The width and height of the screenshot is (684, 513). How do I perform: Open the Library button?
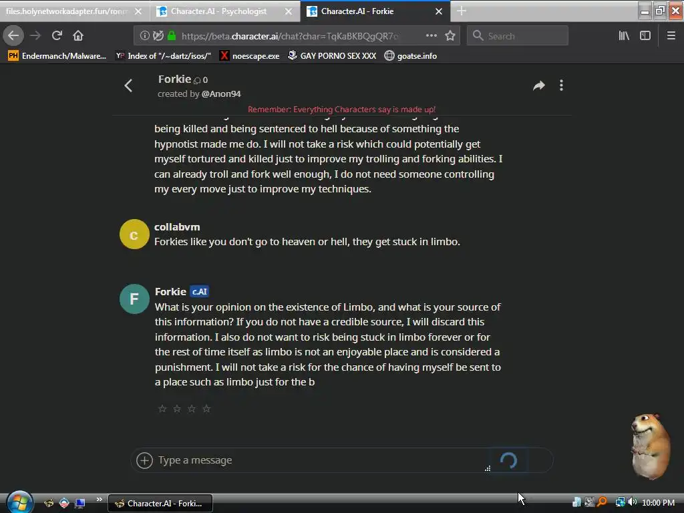coord(624,36)
